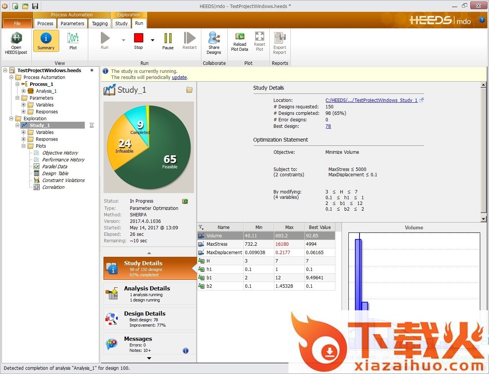This screenshot has width=489, height=374.
Task: Switch to the Parameters tab
Action: tap(72, 23)
